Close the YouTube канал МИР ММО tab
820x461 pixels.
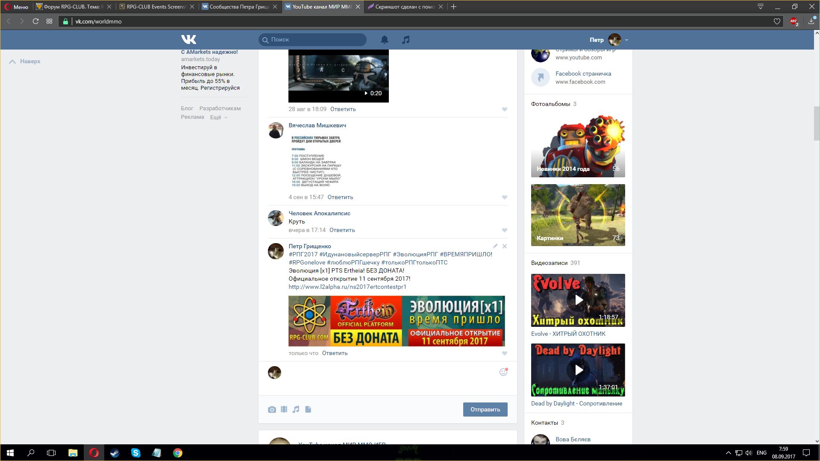click(358, 7)
